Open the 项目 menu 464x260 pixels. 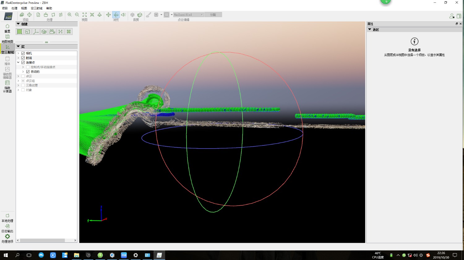click(x=5, y=8)
